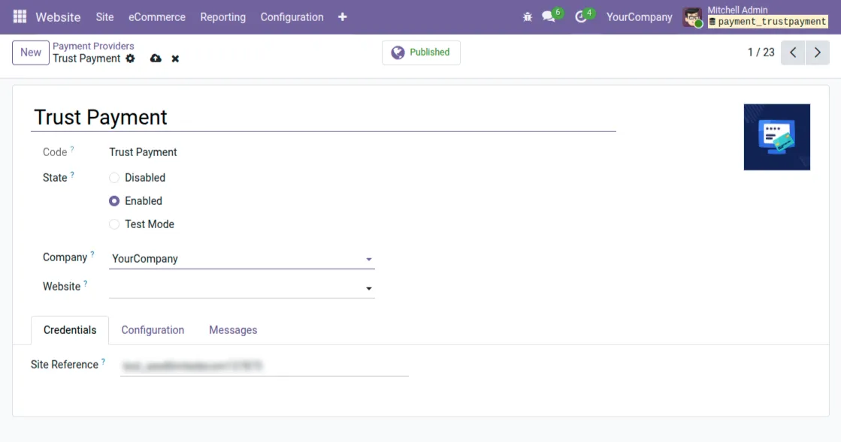Click the Site Reference input field
The height and width of the screenshot is (442, 841).
click(x=265, y=366)
